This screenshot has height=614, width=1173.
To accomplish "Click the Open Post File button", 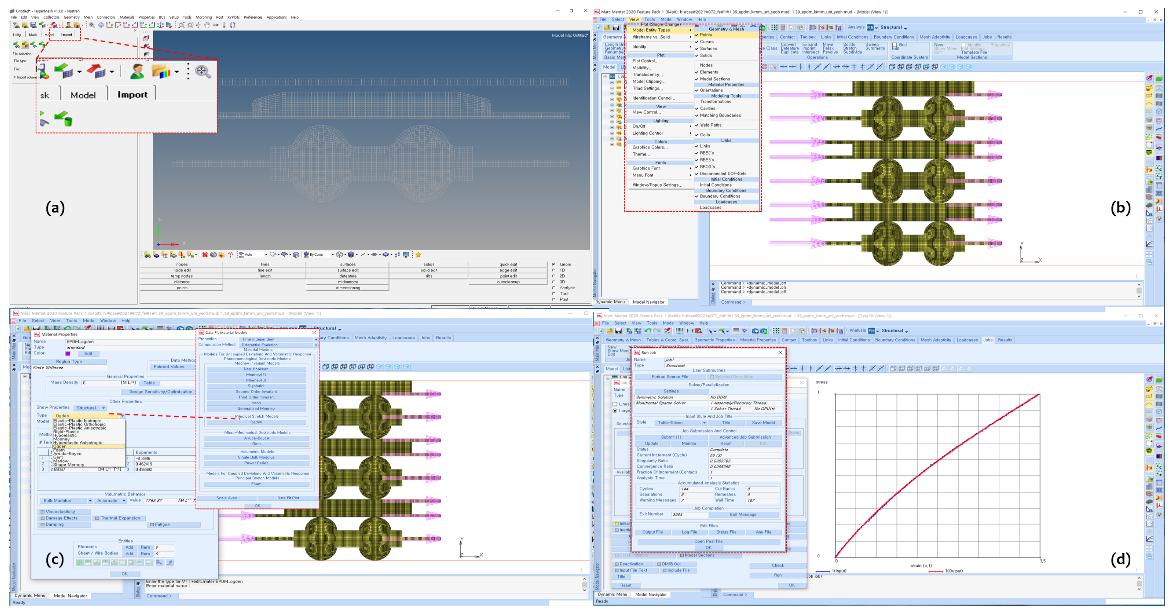I will (708, 542).
